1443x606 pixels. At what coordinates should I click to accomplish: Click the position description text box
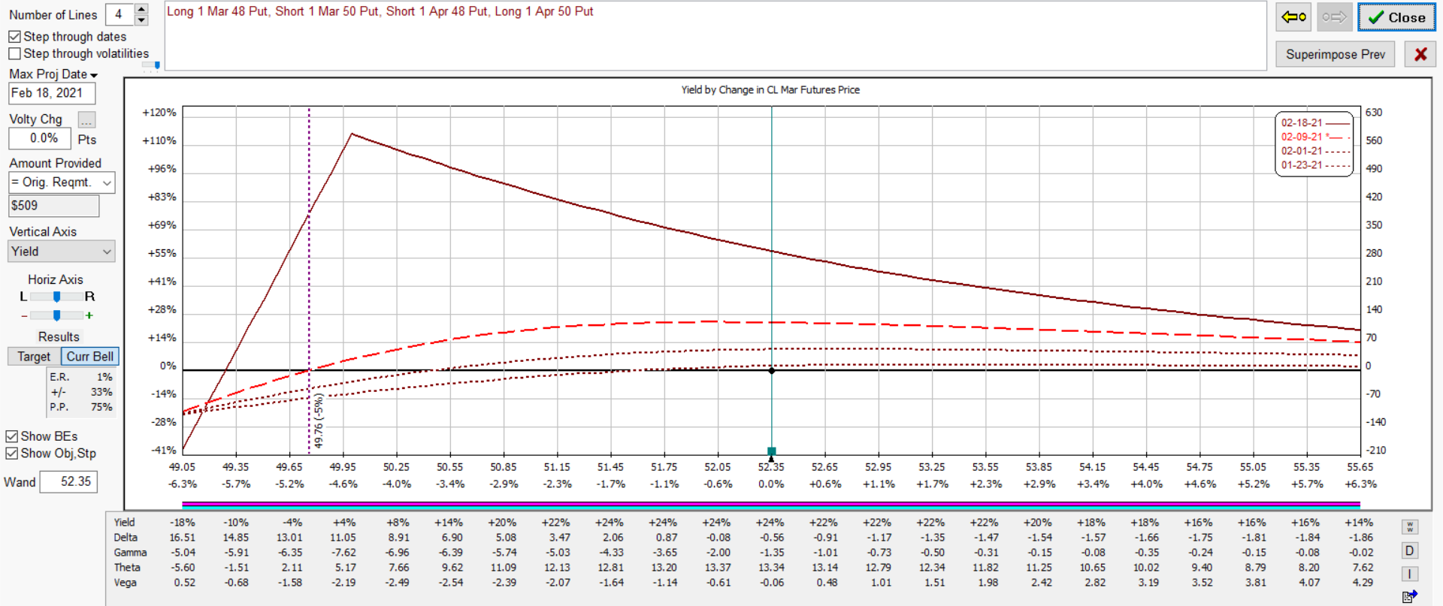pos(715,35)
